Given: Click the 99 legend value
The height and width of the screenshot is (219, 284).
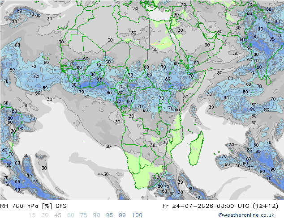Looking at the screenshot, I should click(122, 215).
